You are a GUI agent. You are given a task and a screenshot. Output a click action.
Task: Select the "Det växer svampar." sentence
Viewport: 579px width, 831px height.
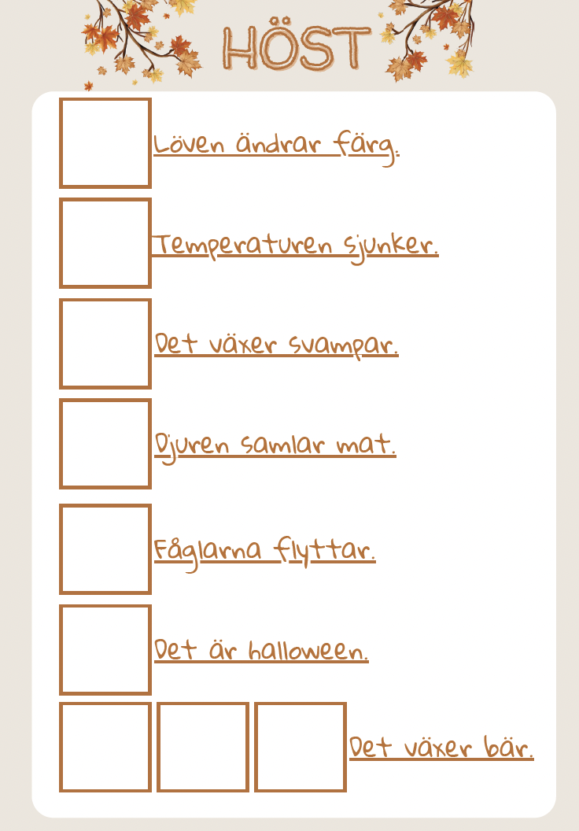pos(276,345)
